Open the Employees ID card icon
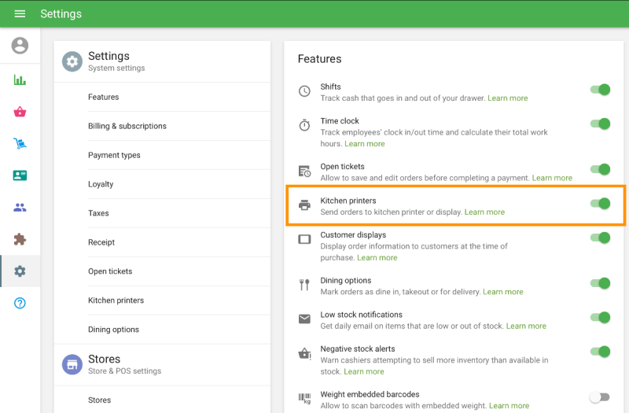Image resolution: width=629 pixels, height=413 pixels. (20, 175)
